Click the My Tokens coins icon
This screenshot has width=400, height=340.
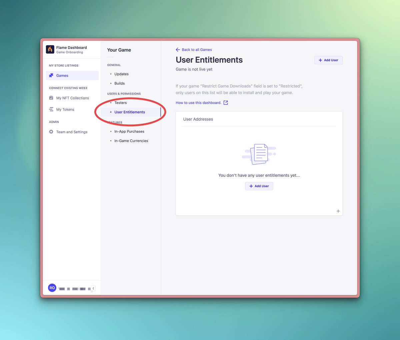[x=51, y=109]
